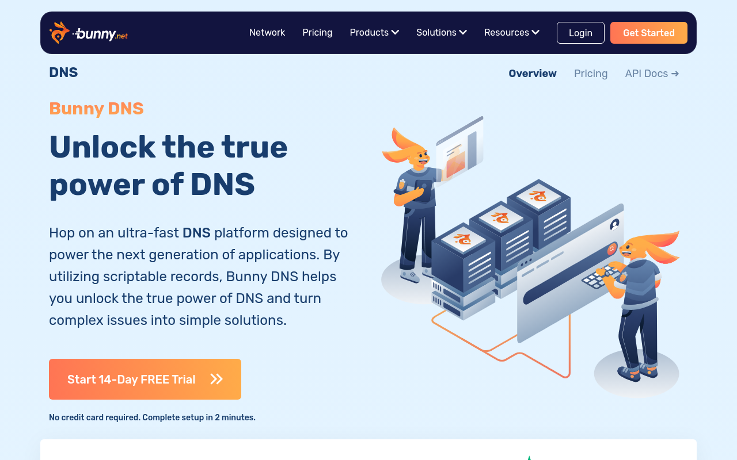Image resolution: width=737 pixels, height=460 pixels.
Task: Click the DNS servers hero illustration
Action: (530, 257)
